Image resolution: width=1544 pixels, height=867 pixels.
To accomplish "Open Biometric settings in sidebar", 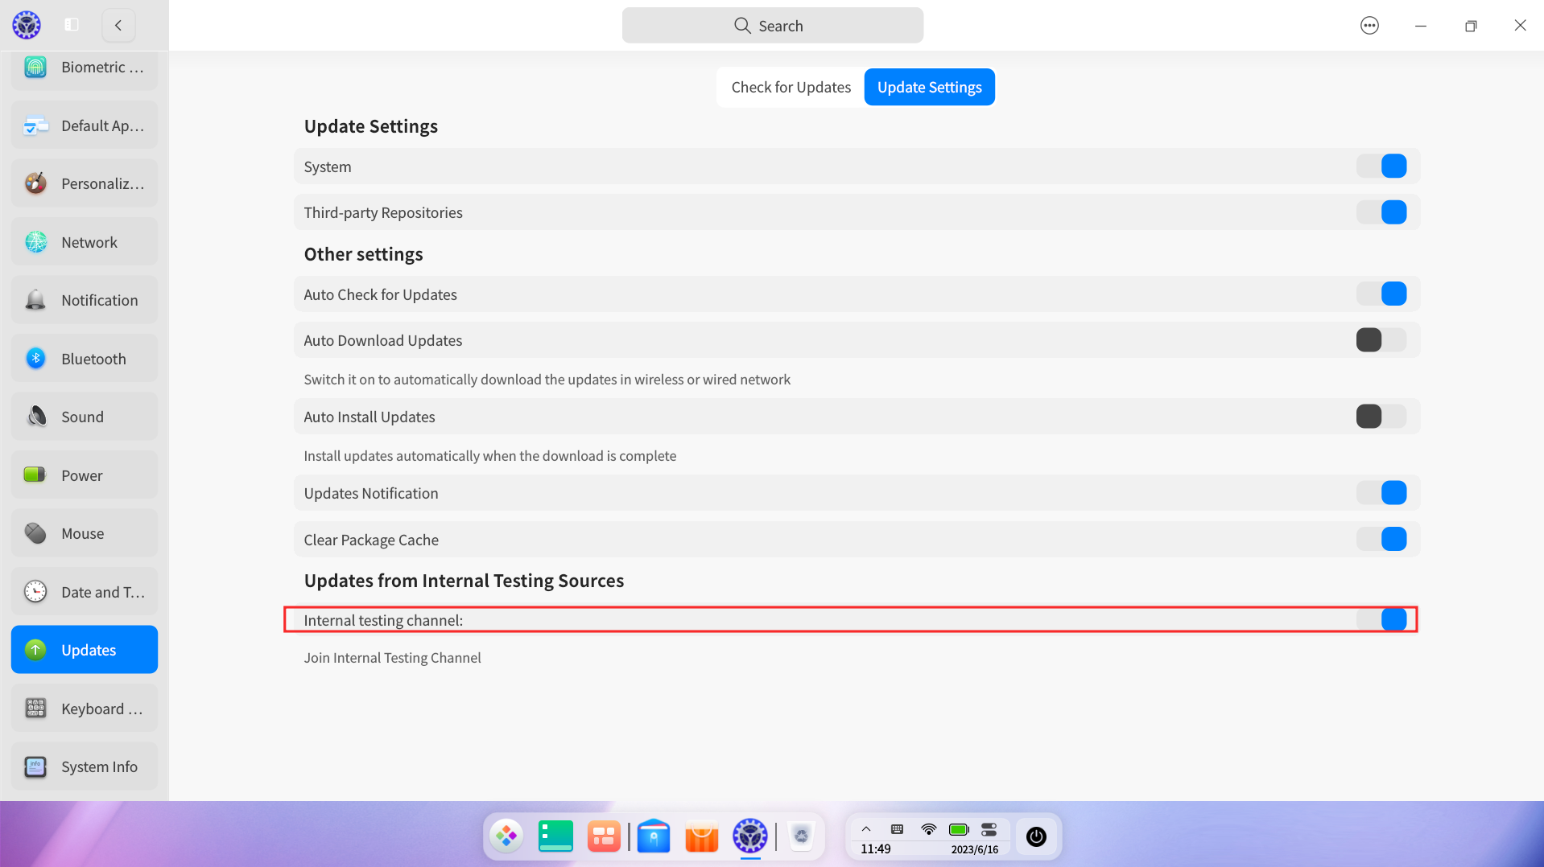I will click(x=85, y=68).
